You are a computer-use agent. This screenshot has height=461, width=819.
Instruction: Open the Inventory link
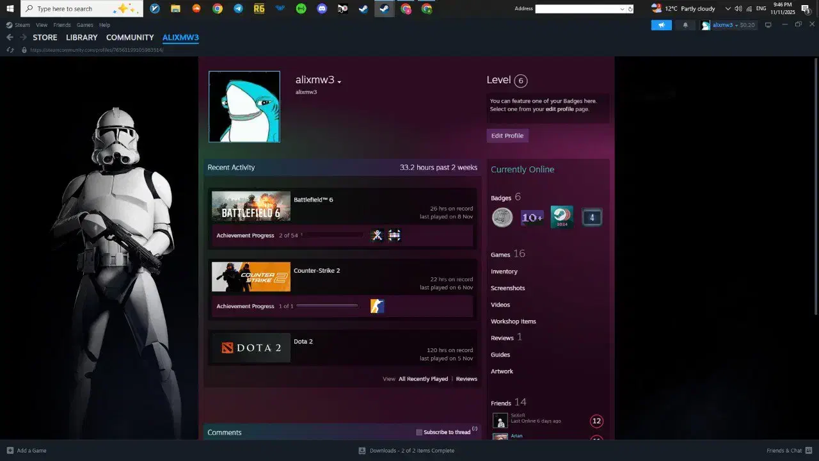[x=504, y=271]
